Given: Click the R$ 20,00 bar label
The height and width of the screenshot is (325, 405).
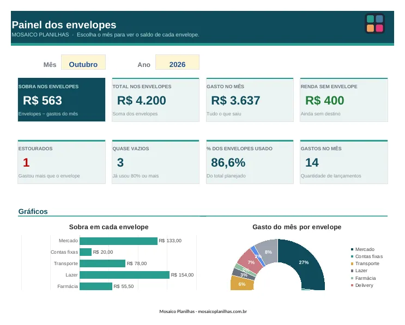Looking at the screenshot, I should [x=103, y=252].
